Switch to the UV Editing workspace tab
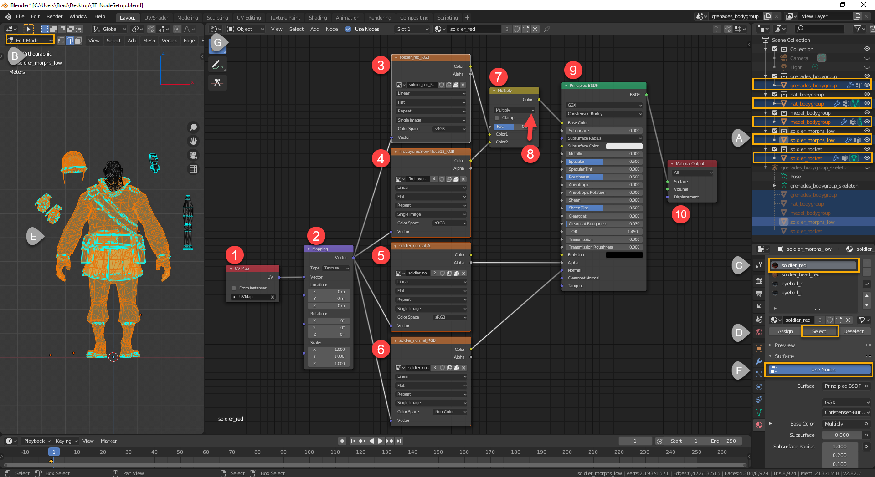 point(249,18)
